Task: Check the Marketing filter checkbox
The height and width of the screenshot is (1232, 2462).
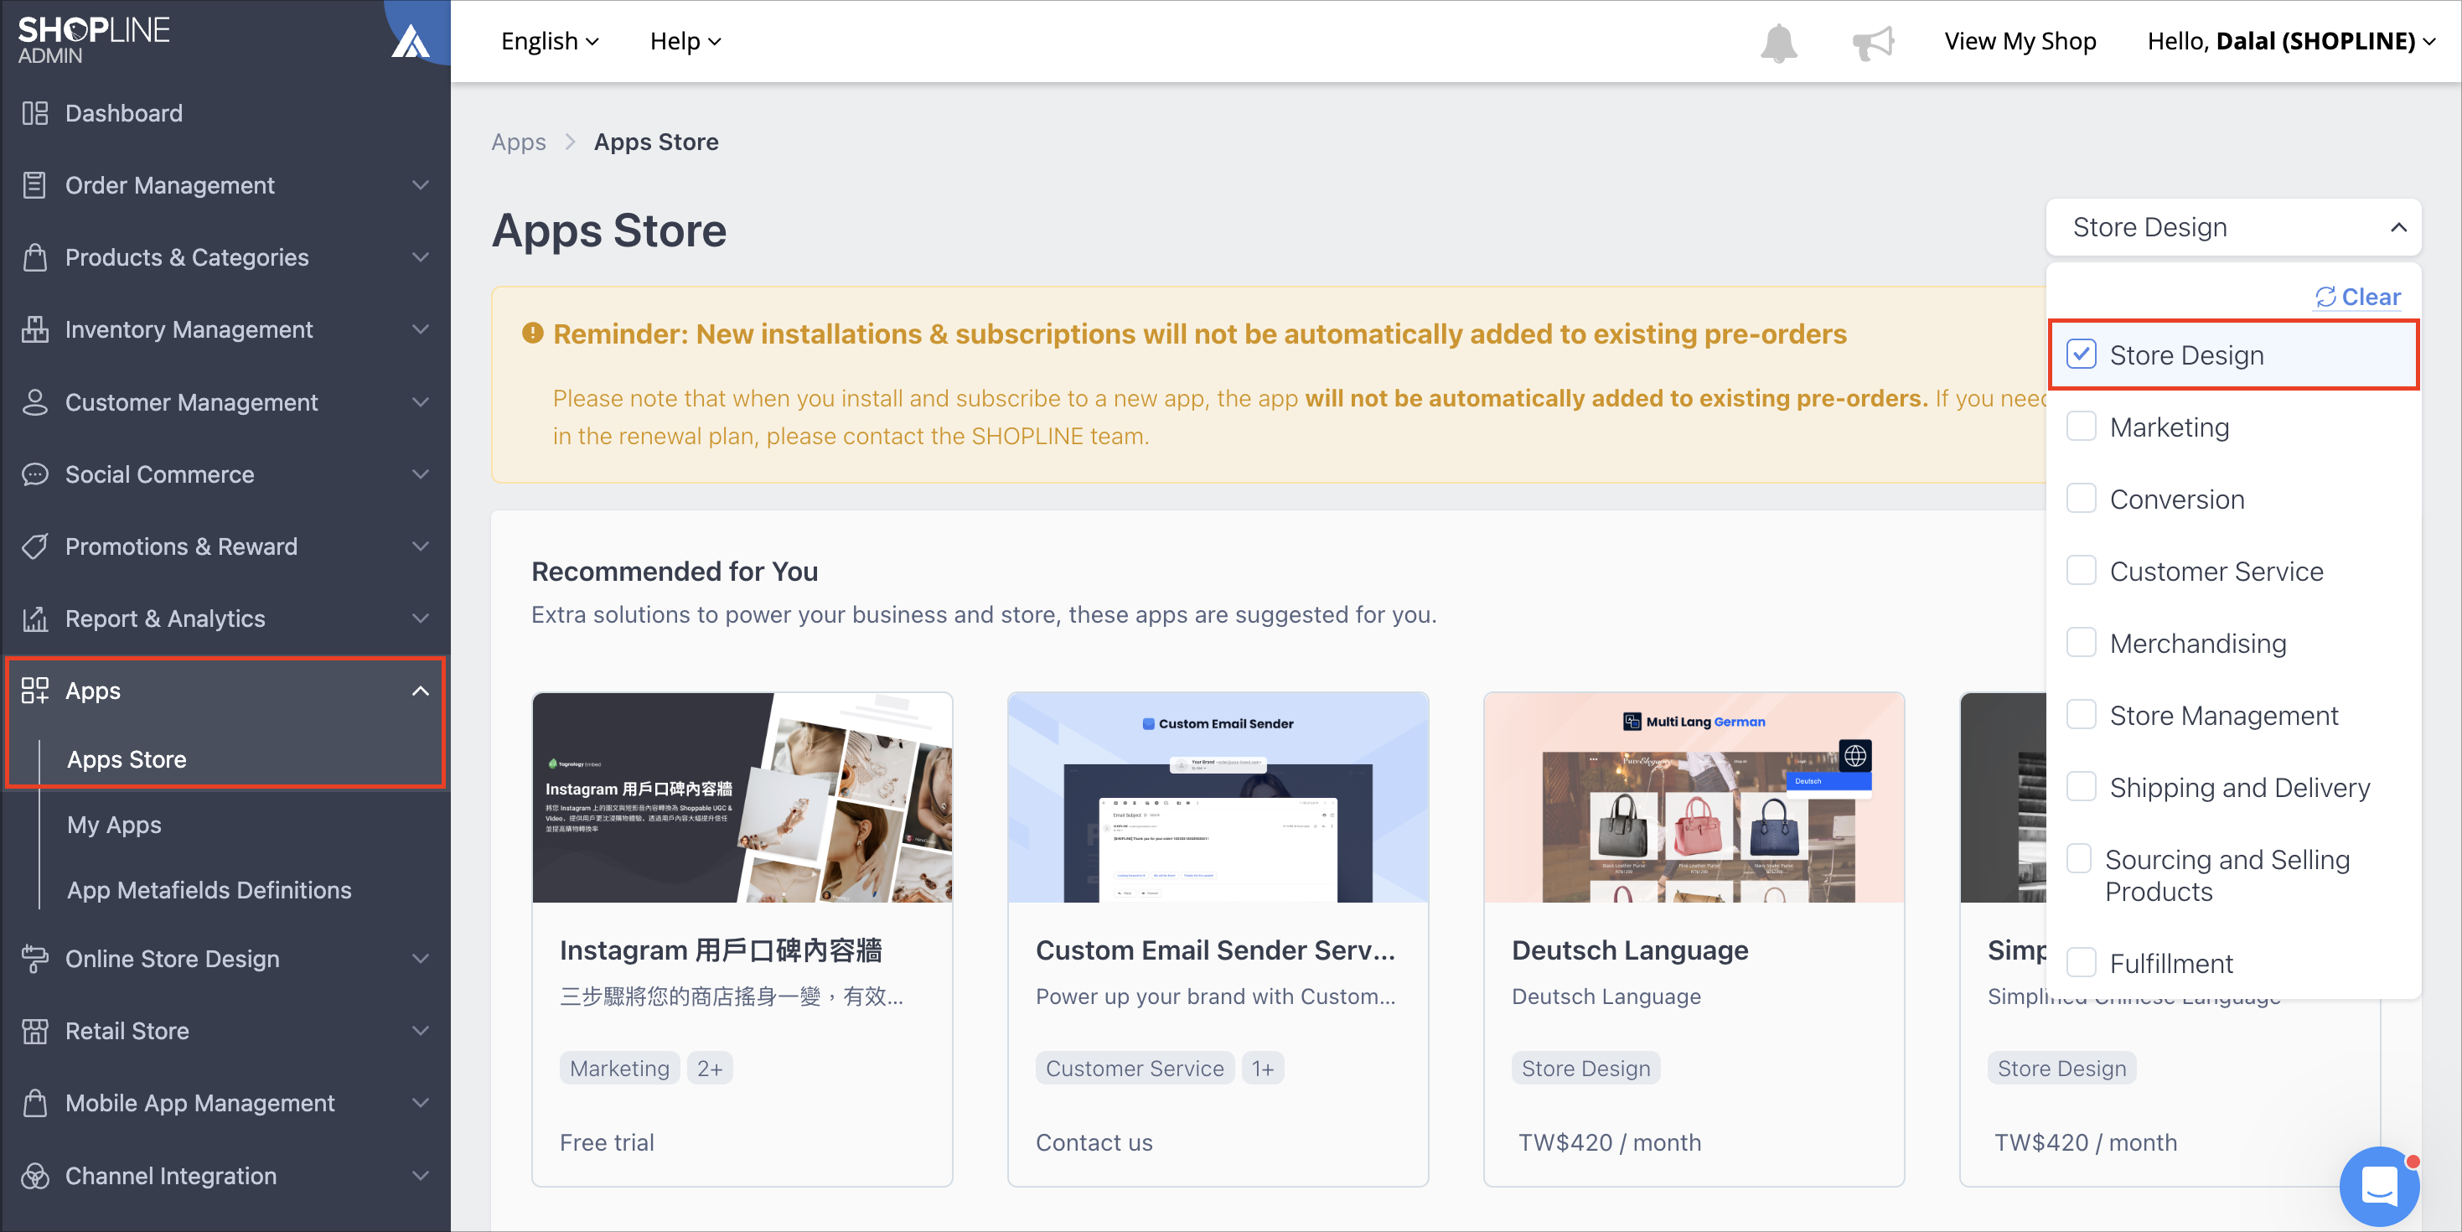Action: (x=2081, y=427)
